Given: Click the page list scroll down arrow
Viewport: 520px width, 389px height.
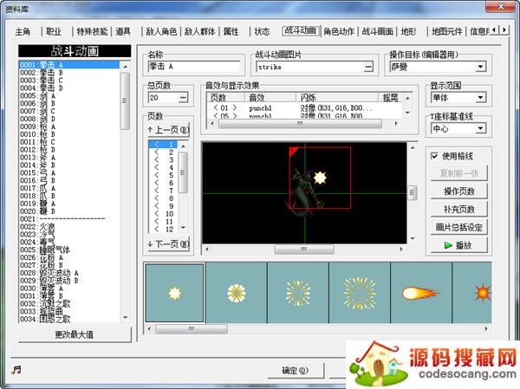Looking at the screenshot, I should (184, 228).
